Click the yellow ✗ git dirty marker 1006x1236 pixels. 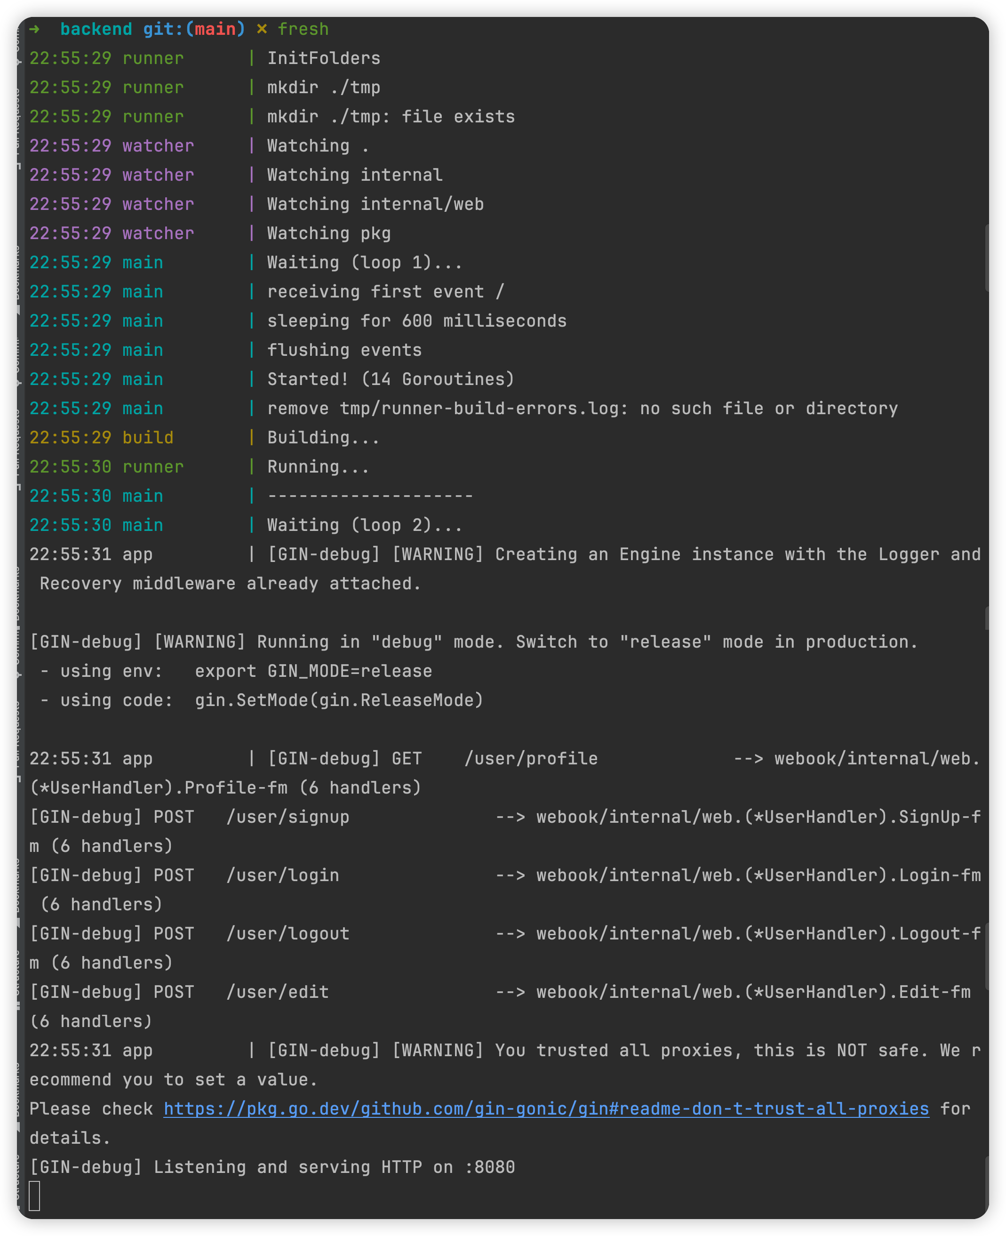coord(262,28)
